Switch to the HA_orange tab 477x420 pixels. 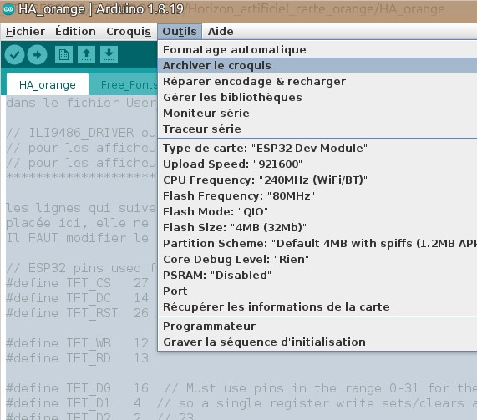pyautogui.click(x=48, y=84)
